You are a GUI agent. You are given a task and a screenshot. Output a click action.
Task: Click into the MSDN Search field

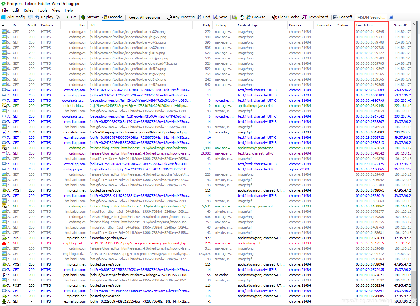[372, 17]
